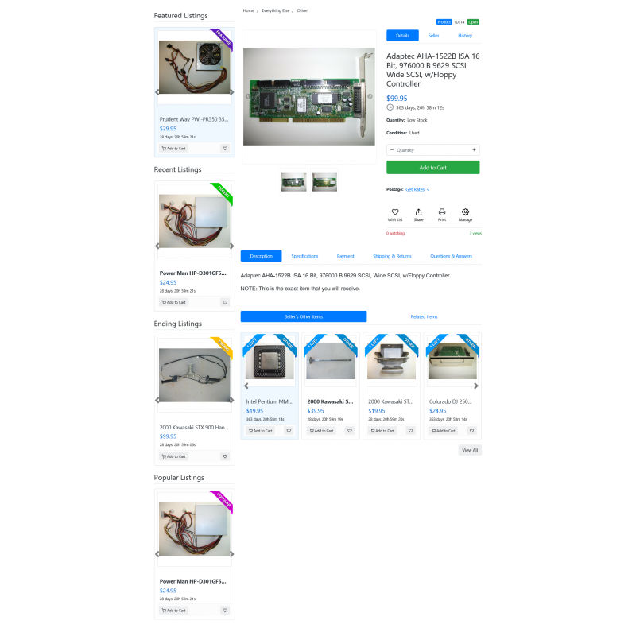This screenshot has width=636, height=636.
Task: Add Prudent Way featured item to cart
Action: click(173, 149)
